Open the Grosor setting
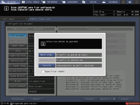140x105 pixels. point(18,81)
